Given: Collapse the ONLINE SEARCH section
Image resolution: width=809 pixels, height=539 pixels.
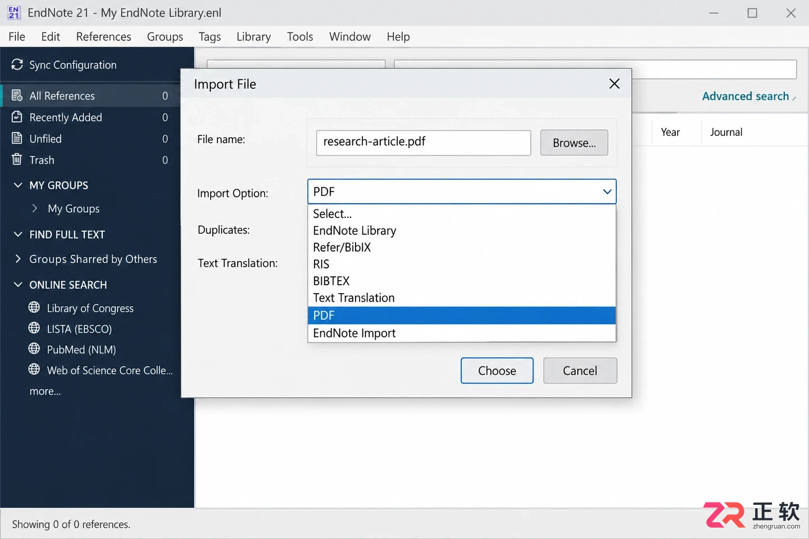Looking at the screenshot, I should pos(18,285).
